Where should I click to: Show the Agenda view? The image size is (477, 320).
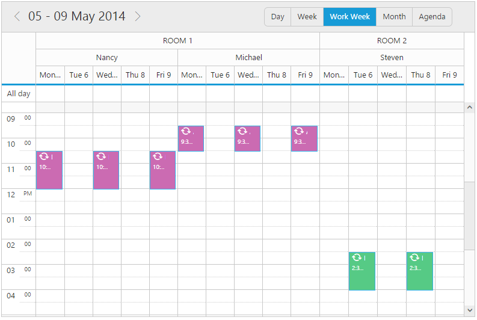[432, 17]
